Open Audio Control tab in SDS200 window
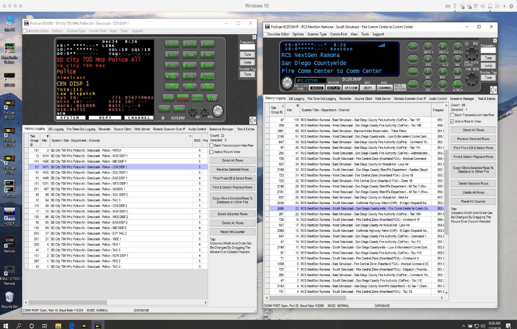The height and width of the screenshot is (329, 517). 197,129
